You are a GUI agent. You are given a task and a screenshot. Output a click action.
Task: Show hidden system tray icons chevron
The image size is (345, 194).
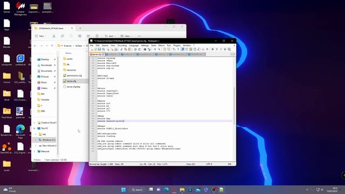(x=307, y=190)
